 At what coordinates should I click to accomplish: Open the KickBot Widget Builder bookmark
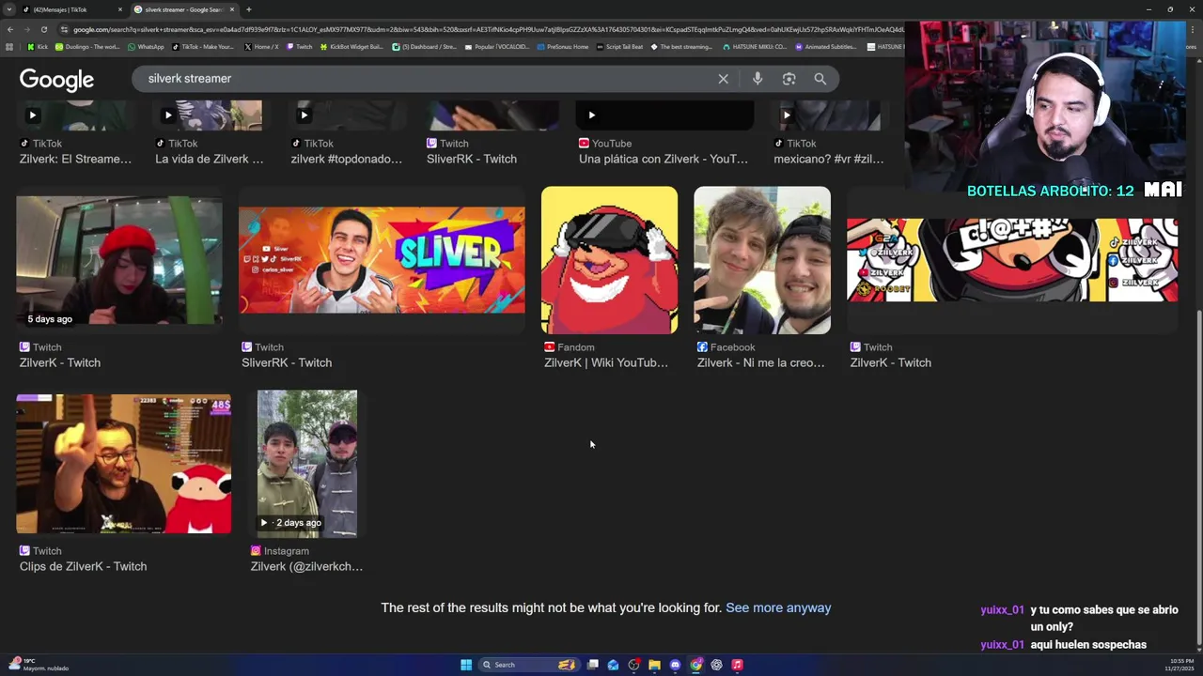coord(352,46)
